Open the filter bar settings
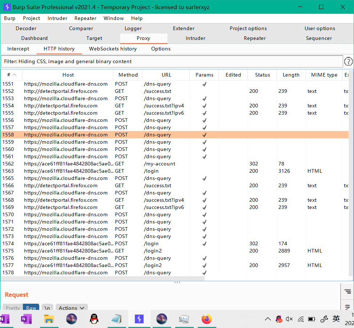Image resolution: width=354 pixels, height=328 pixels. 172,62
